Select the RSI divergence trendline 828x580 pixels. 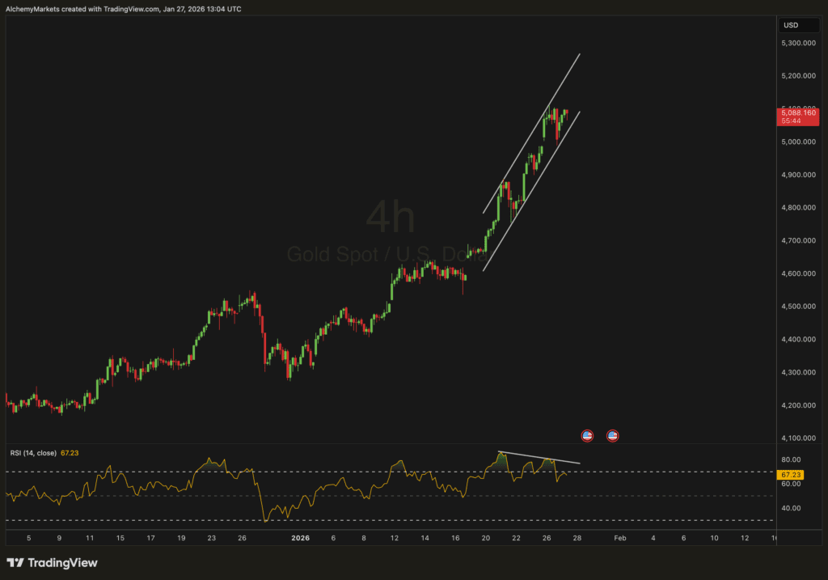[x=539, y=457]
